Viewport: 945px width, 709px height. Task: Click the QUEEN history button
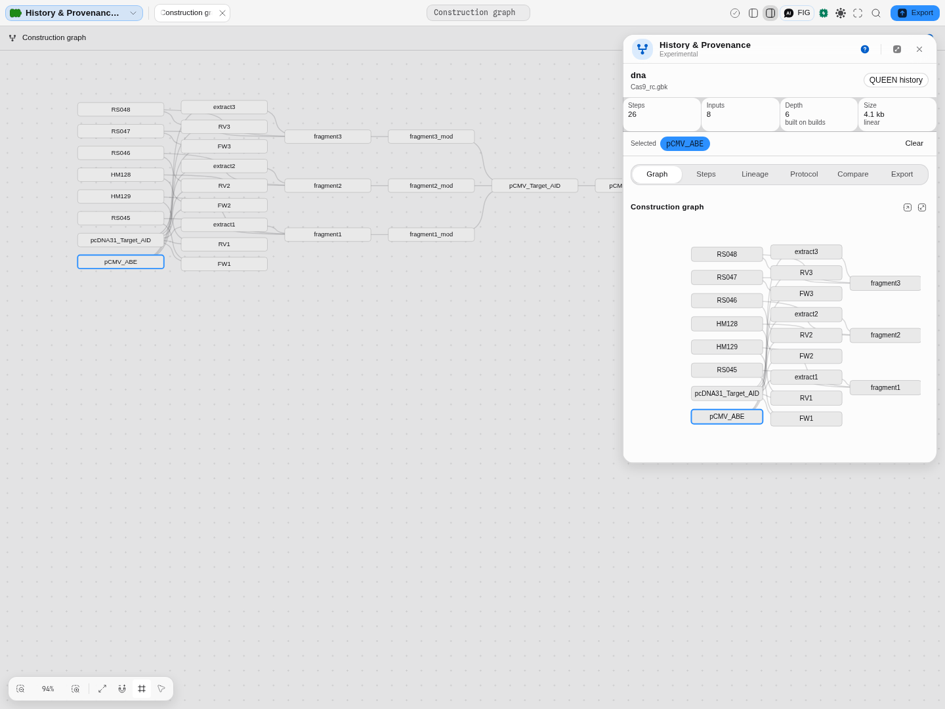point(896,80)
